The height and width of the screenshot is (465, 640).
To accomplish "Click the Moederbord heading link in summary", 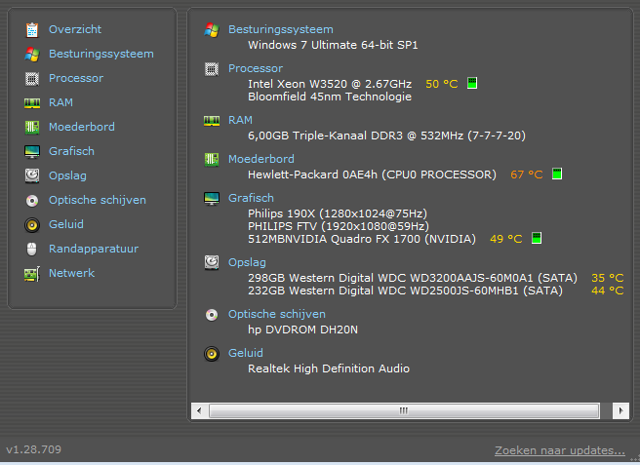I will (x=261, y=159).
